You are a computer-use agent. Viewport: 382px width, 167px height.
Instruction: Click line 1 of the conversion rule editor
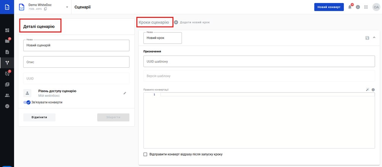[267, 94]
